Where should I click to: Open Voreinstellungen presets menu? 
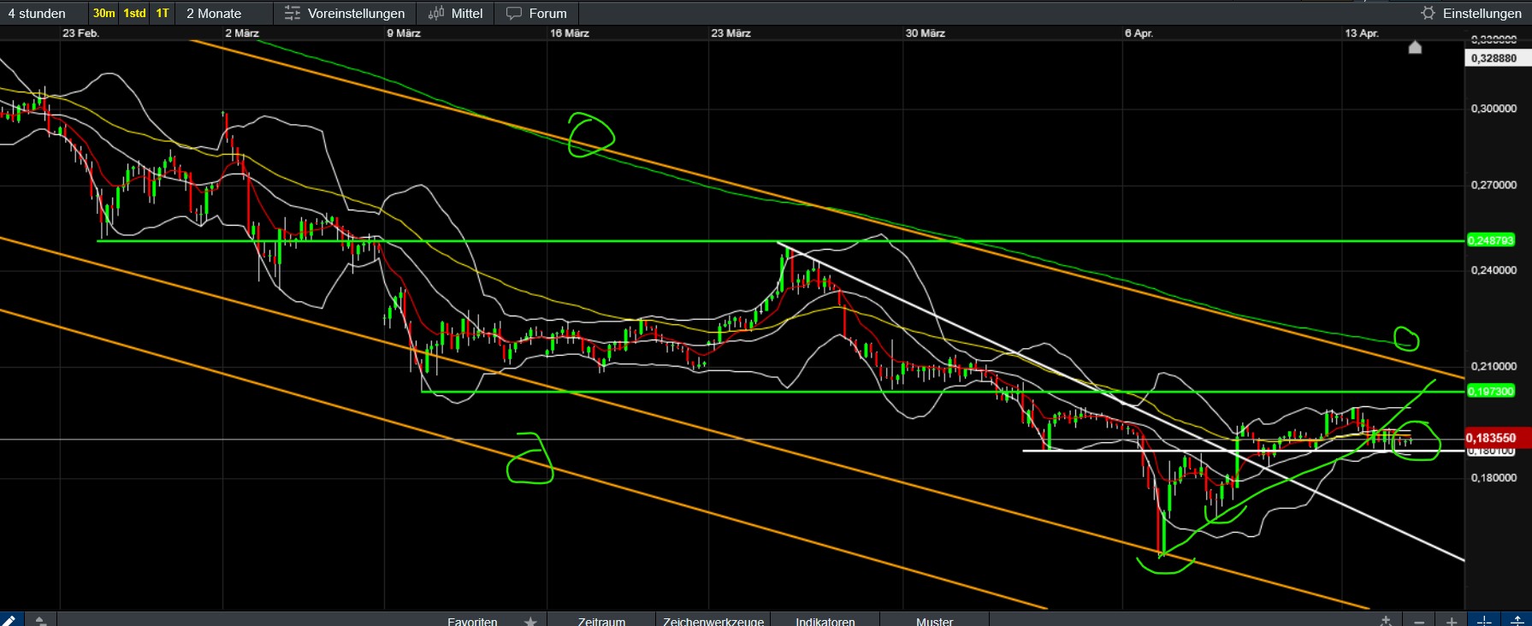pos(345,14)
